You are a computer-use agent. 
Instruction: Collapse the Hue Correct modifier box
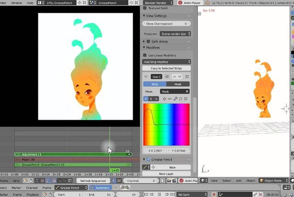(x=146, y=77)
